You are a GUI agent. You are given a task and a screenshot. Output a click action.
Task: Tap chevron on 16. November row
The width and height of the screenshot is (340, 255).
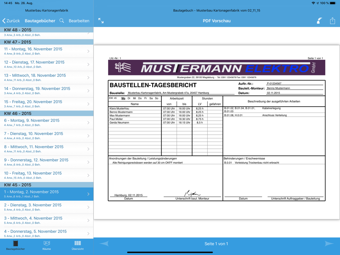pos(88,51)
